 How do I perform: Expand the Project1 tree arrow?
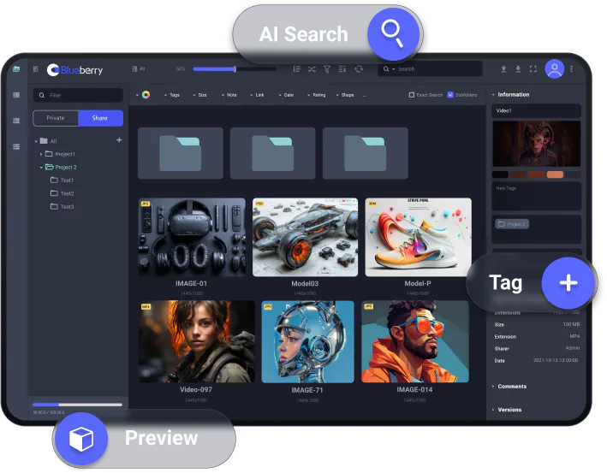pos(41,154)
